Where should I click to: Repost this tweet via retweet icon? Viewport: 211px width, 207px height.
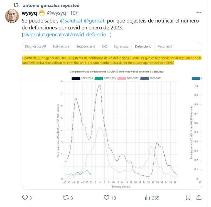coord(66,198)
